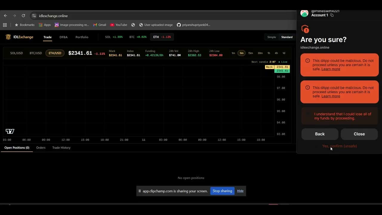This screenshot has width=382, height=215.
Task: Click the TradingView logo on chart
Action: [10, 131]
